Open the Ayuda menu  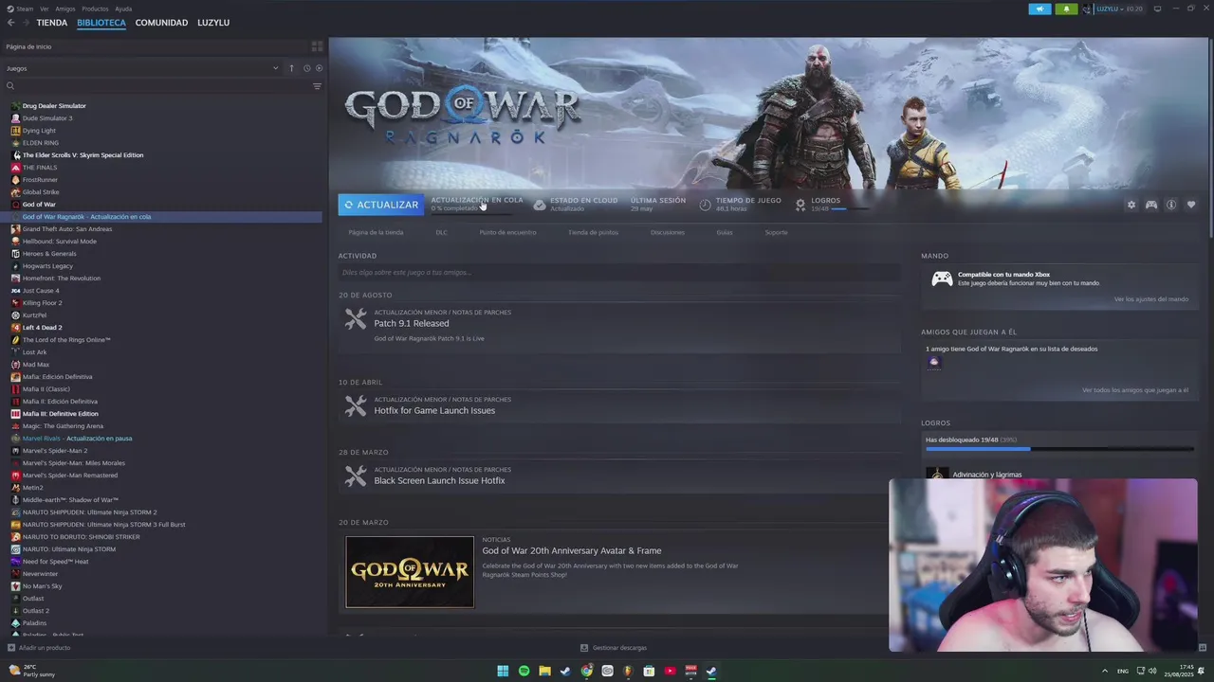coord(123,9)
